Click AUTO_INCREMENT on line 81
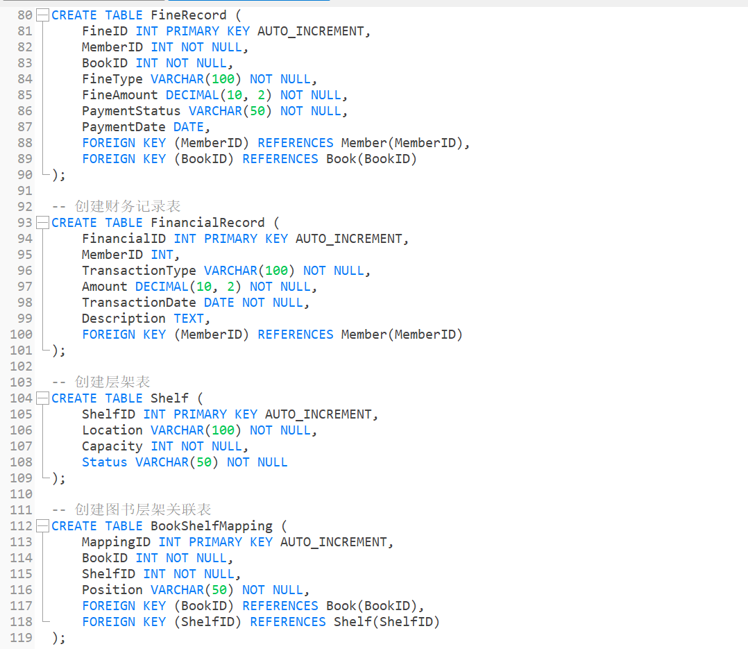Screen dimensions: 748x649 (311, 31)
